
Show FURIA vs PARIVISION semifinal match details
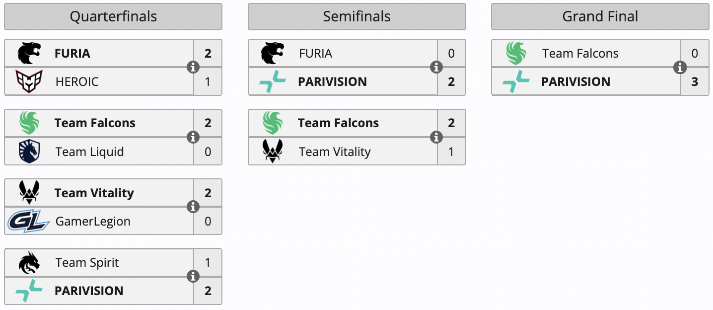pyautogui.click(x=436, y=67)
